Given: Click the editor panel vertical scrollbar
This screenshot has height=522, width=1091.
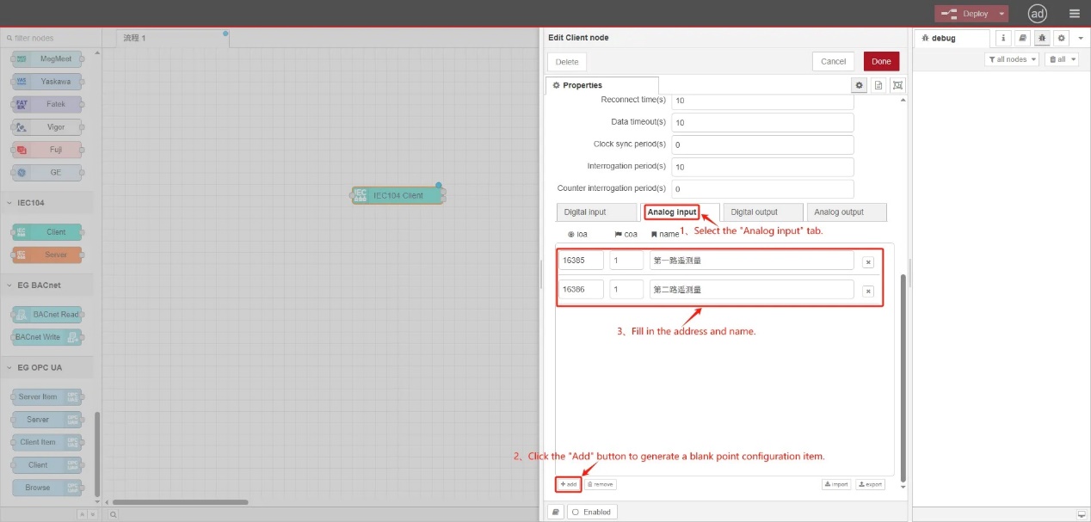Looking at the screenshot, I should [x=903, y=378].
